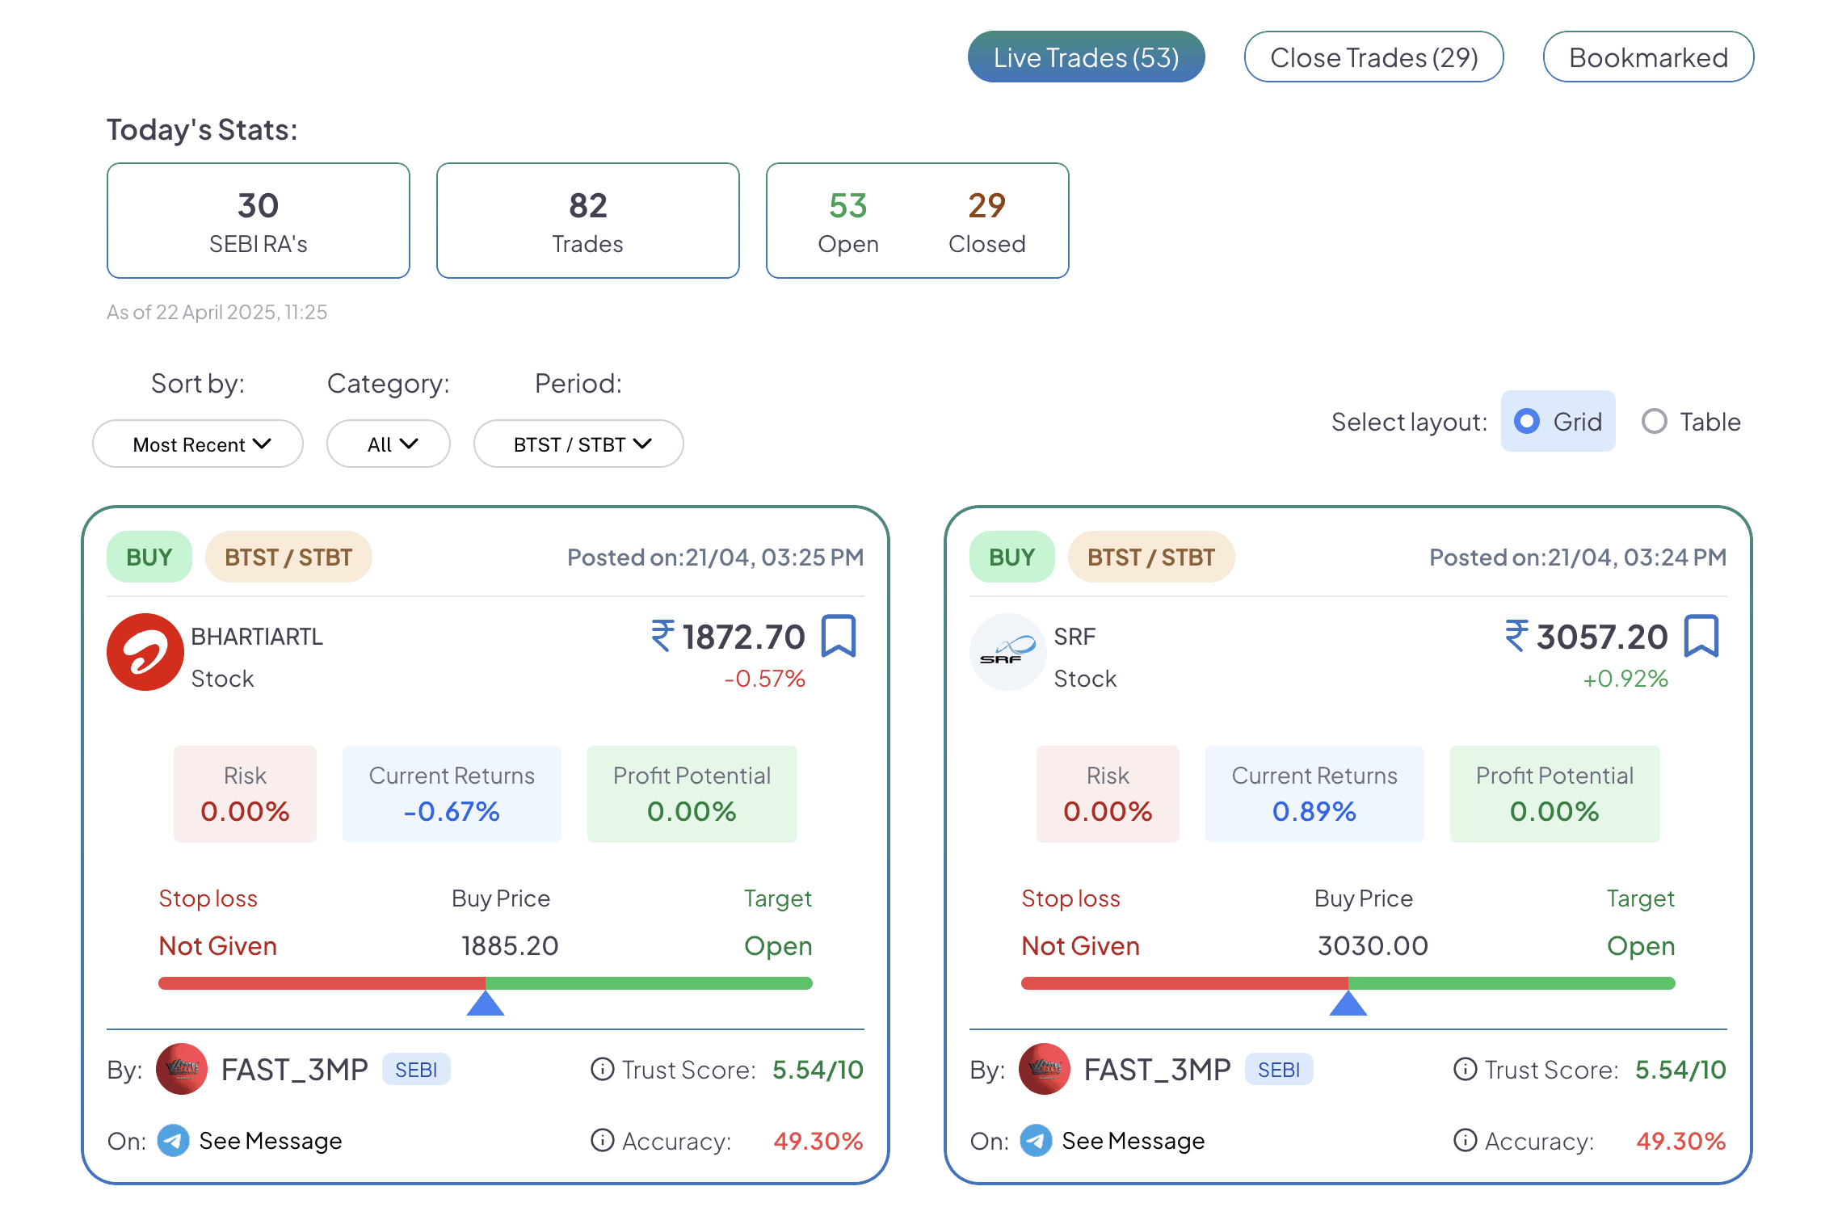Bookmark the BHARTIARTL trade card
Screen dimensions: 1821x1220
(838, 636)
